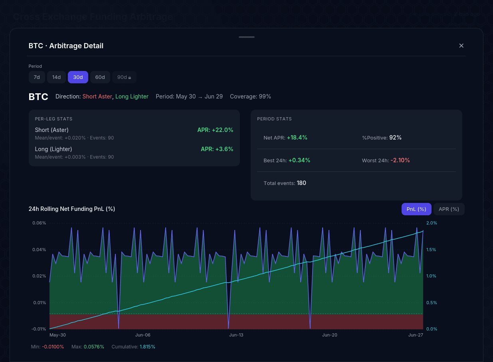Image resolution: width=493 pixels, height=362 pixels.
Task: Click the Jun-20 label on chart axis
Action: pyautogui.click(x=330, y=335)
